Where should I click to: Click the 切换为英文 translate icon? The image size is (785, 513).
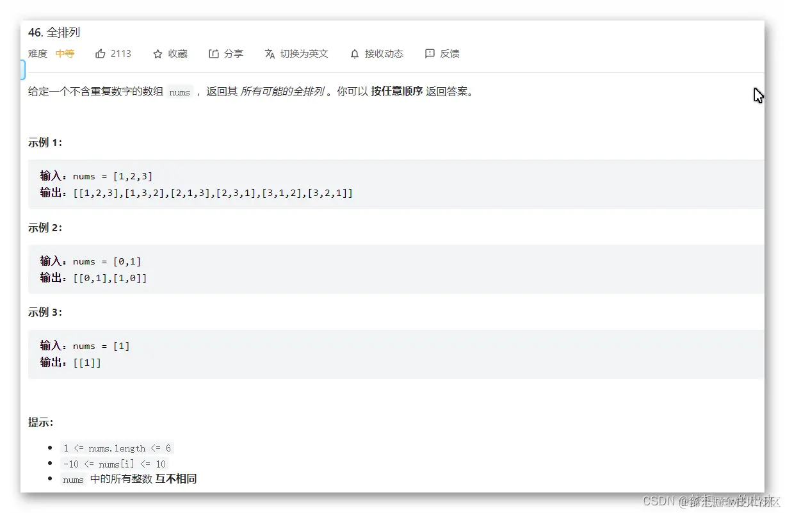click(270, 54)
